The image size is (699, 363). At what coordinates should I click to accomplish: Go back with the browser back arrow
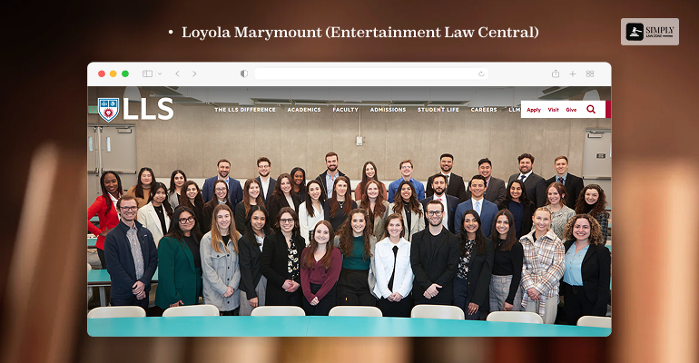[177, 74]
